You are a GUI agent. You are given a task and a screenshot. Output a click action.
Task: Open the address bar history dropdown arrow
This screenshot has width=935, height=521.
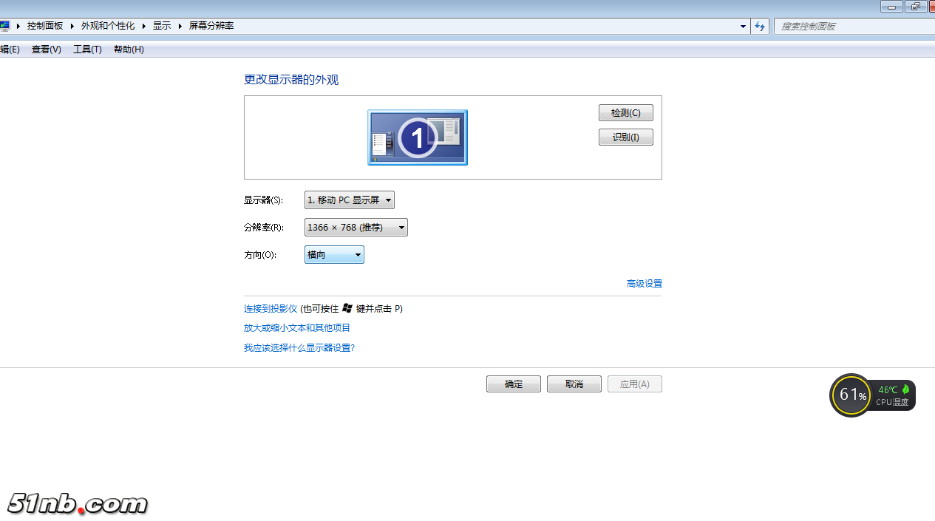[x=743, y=27]
